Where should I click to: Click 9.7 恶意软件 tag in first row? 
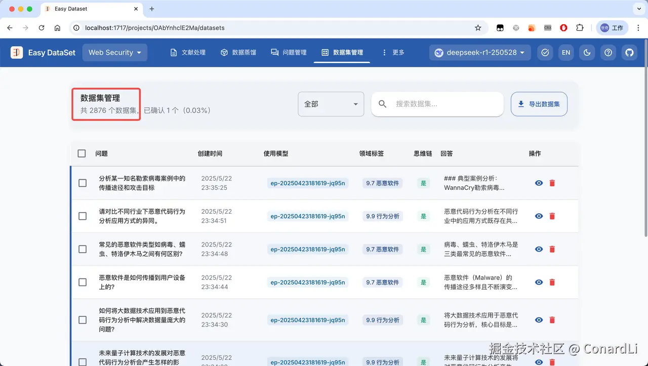tap(383, 183)
